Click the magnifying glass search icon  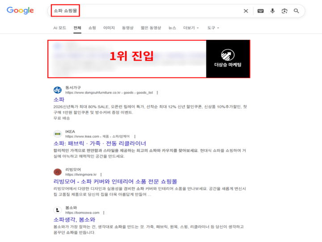296,11
